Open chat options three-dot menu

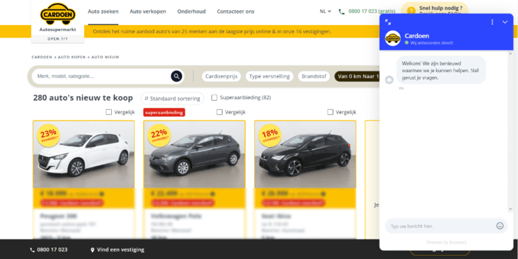tap(492, 22)
